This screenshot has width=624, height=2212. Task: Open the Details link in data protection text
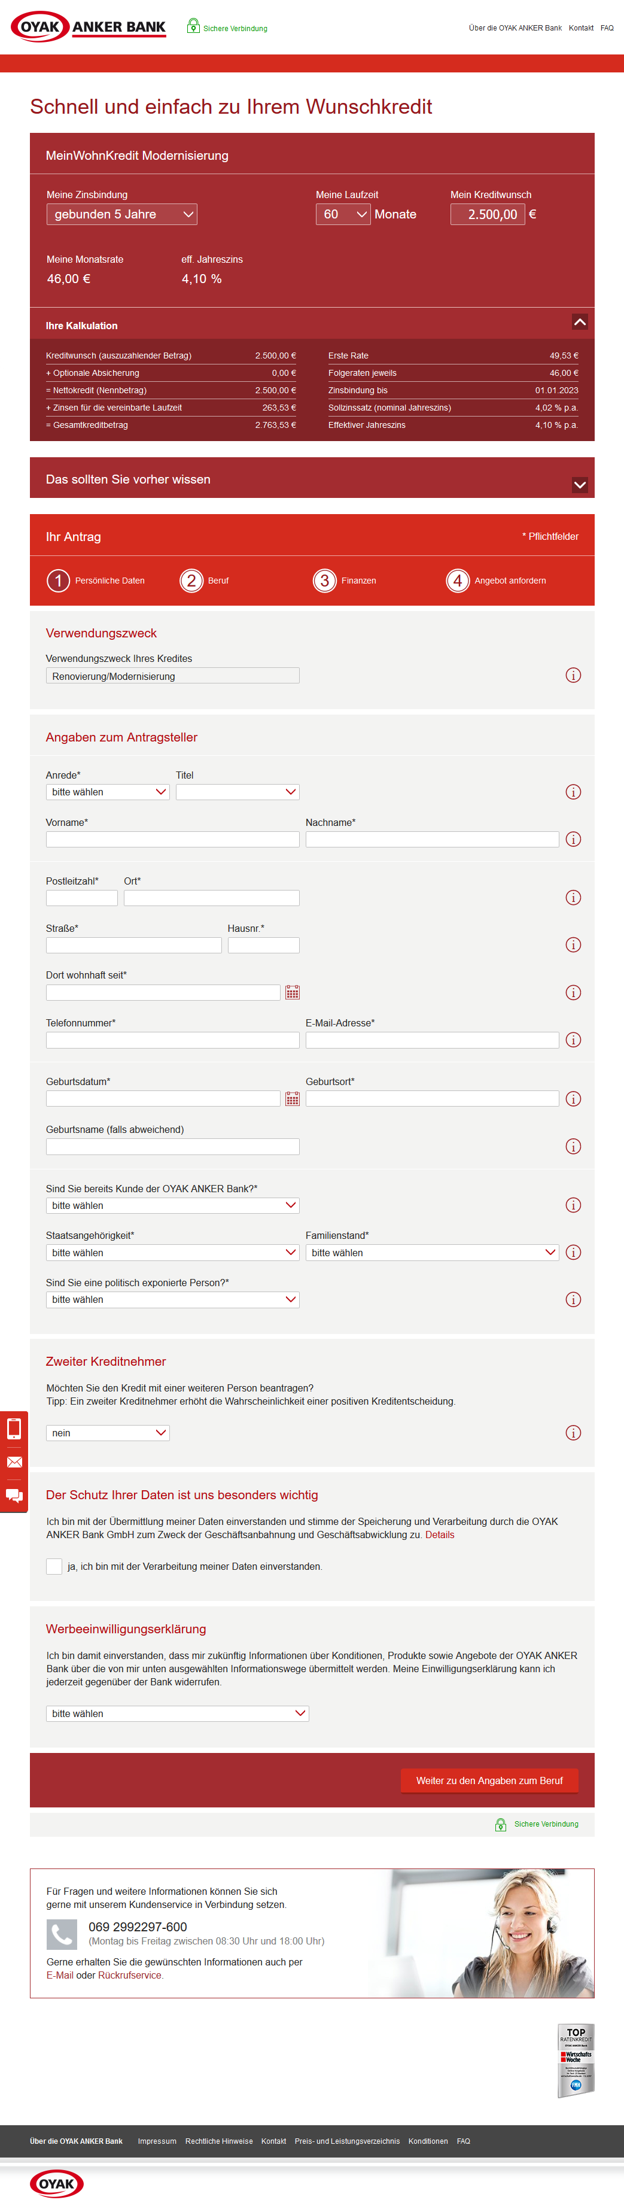(x=440, y=1535)
